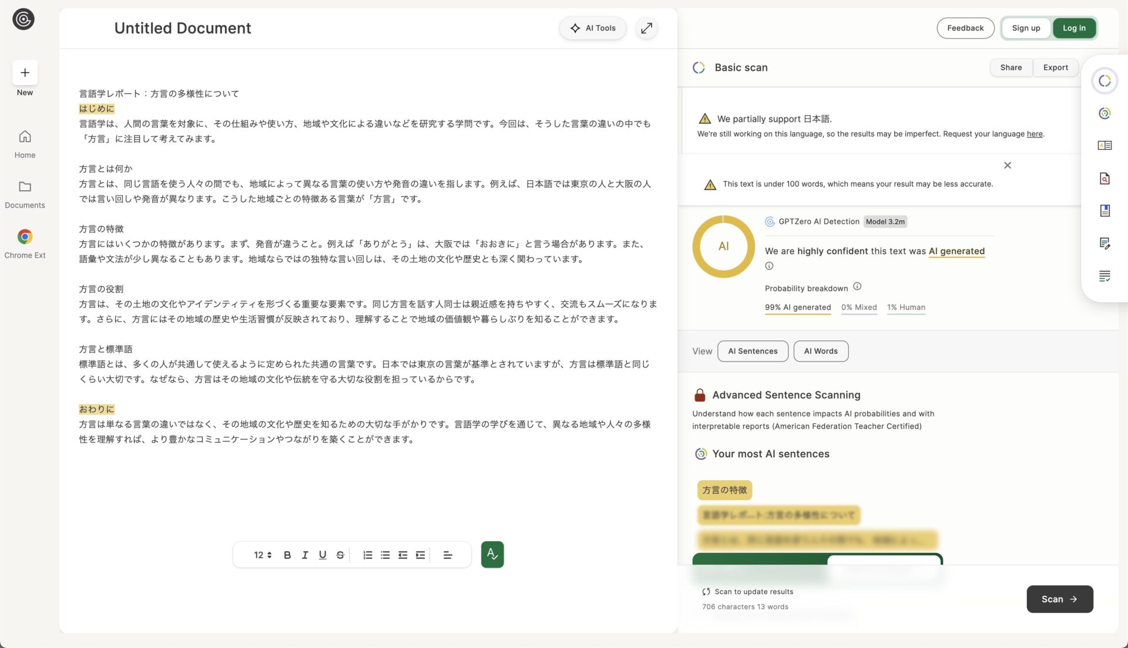Select the summary checklist icon in sidebar

(x=1104, y=276)
